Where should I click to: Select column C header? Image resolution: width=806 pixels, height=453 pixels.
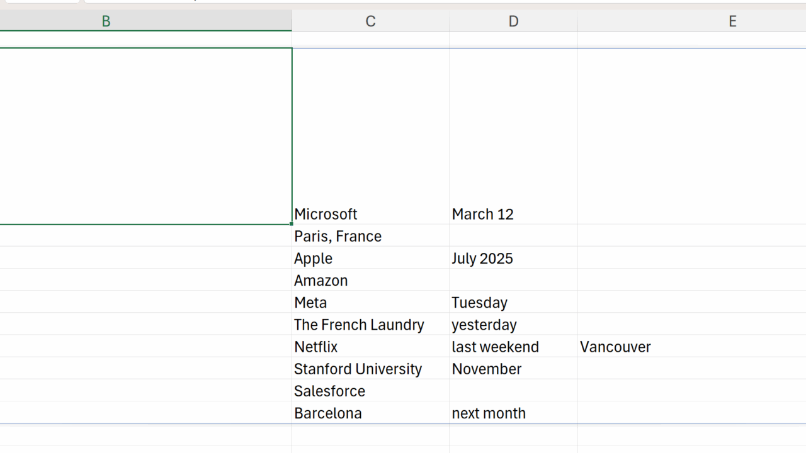(370, 21)
